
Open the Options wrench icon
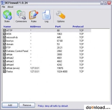tap(61, 15)
